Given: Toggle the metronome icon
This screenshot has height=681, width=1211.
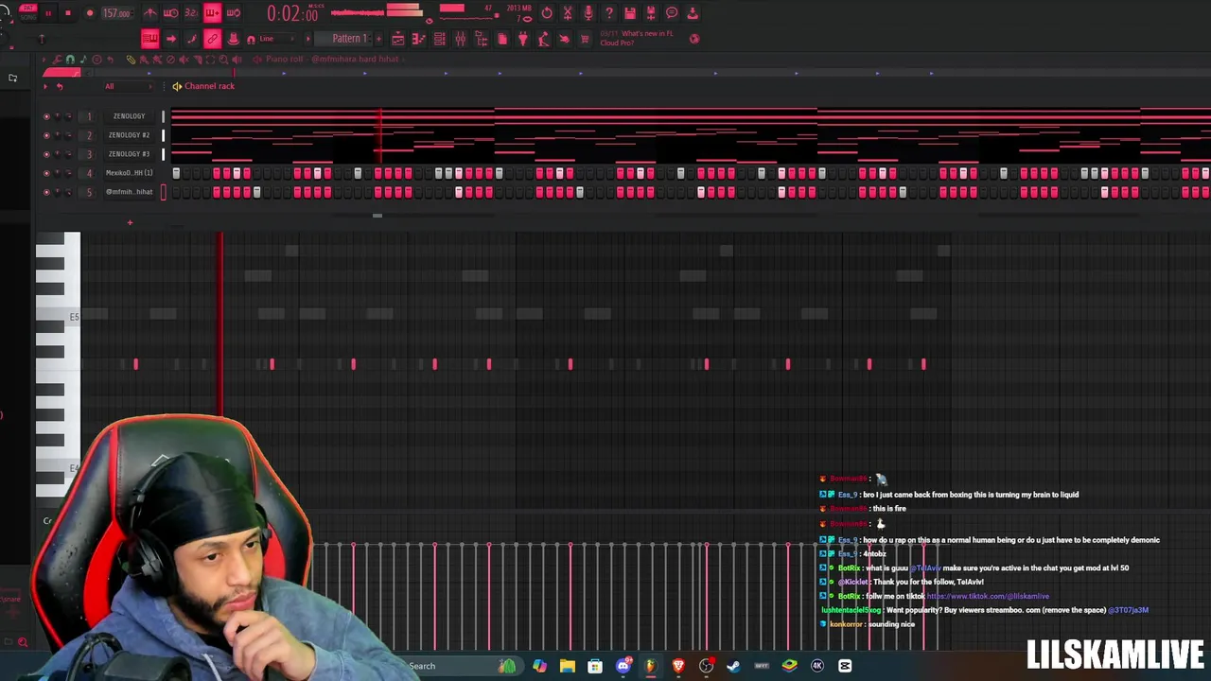Looking at the screenshot, I should pyautogui.click(x=150, y=13).
